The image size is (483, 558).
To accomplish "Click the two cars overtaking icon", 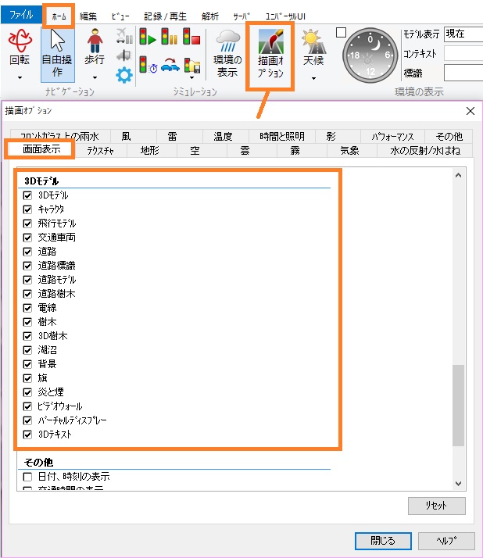I will (x=170, y=65).
